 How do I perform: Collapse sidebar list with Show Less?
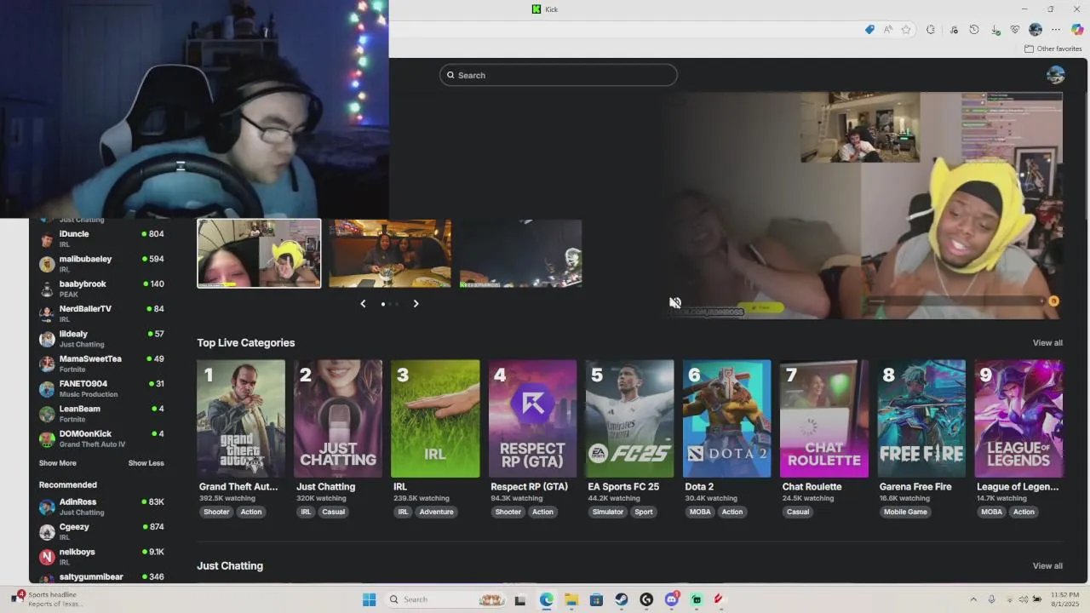146,463
